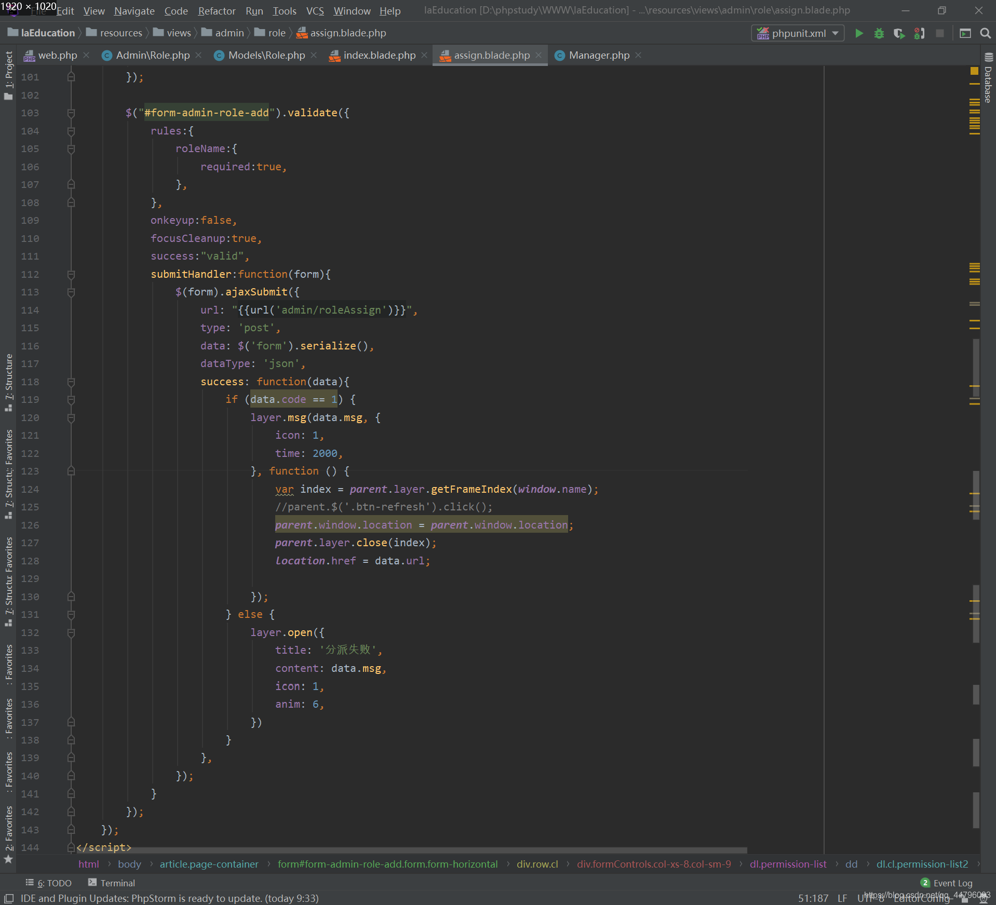This screenshot has width=996, height=905.
Task: Close the Manager.php tab
Action: (638, 55)
